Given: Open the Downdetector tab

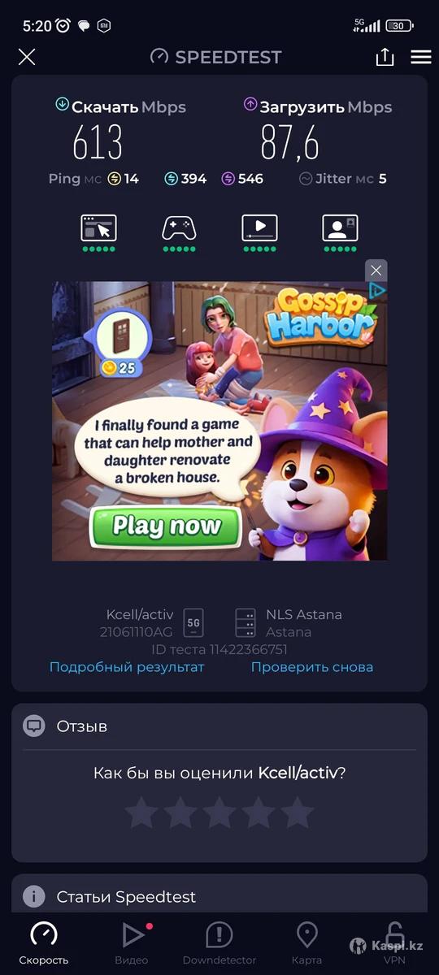Looking at the screenshot, I should [x=219, y=942].
